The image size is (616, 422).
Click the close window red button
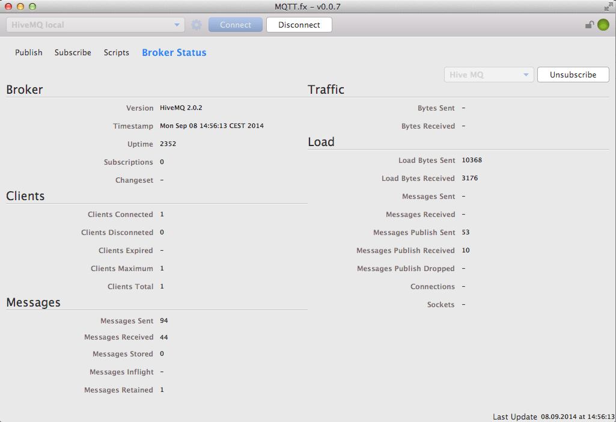click(8, 6)
